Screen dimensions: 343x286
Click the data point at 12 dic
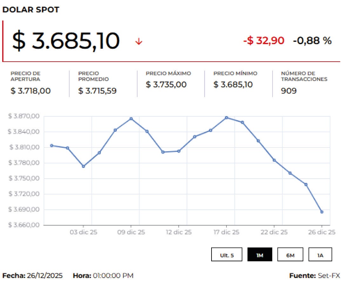tap(179, 151)
